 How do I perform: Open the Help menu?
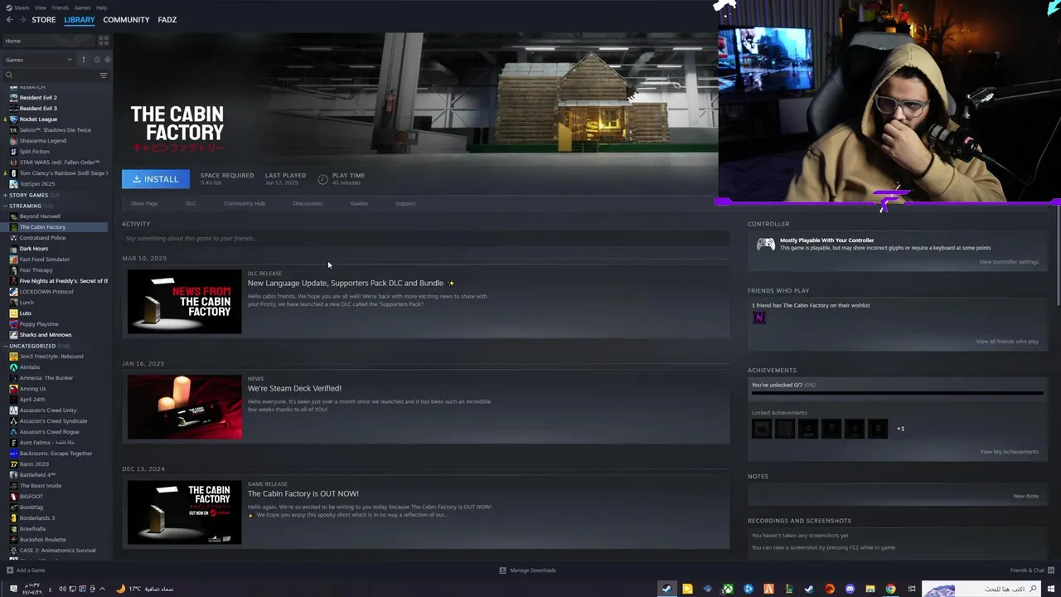(101, 7)
